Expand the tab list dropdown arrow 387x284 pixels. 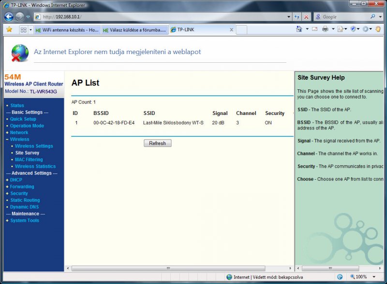pyautogui.click(x=30, y=30)
